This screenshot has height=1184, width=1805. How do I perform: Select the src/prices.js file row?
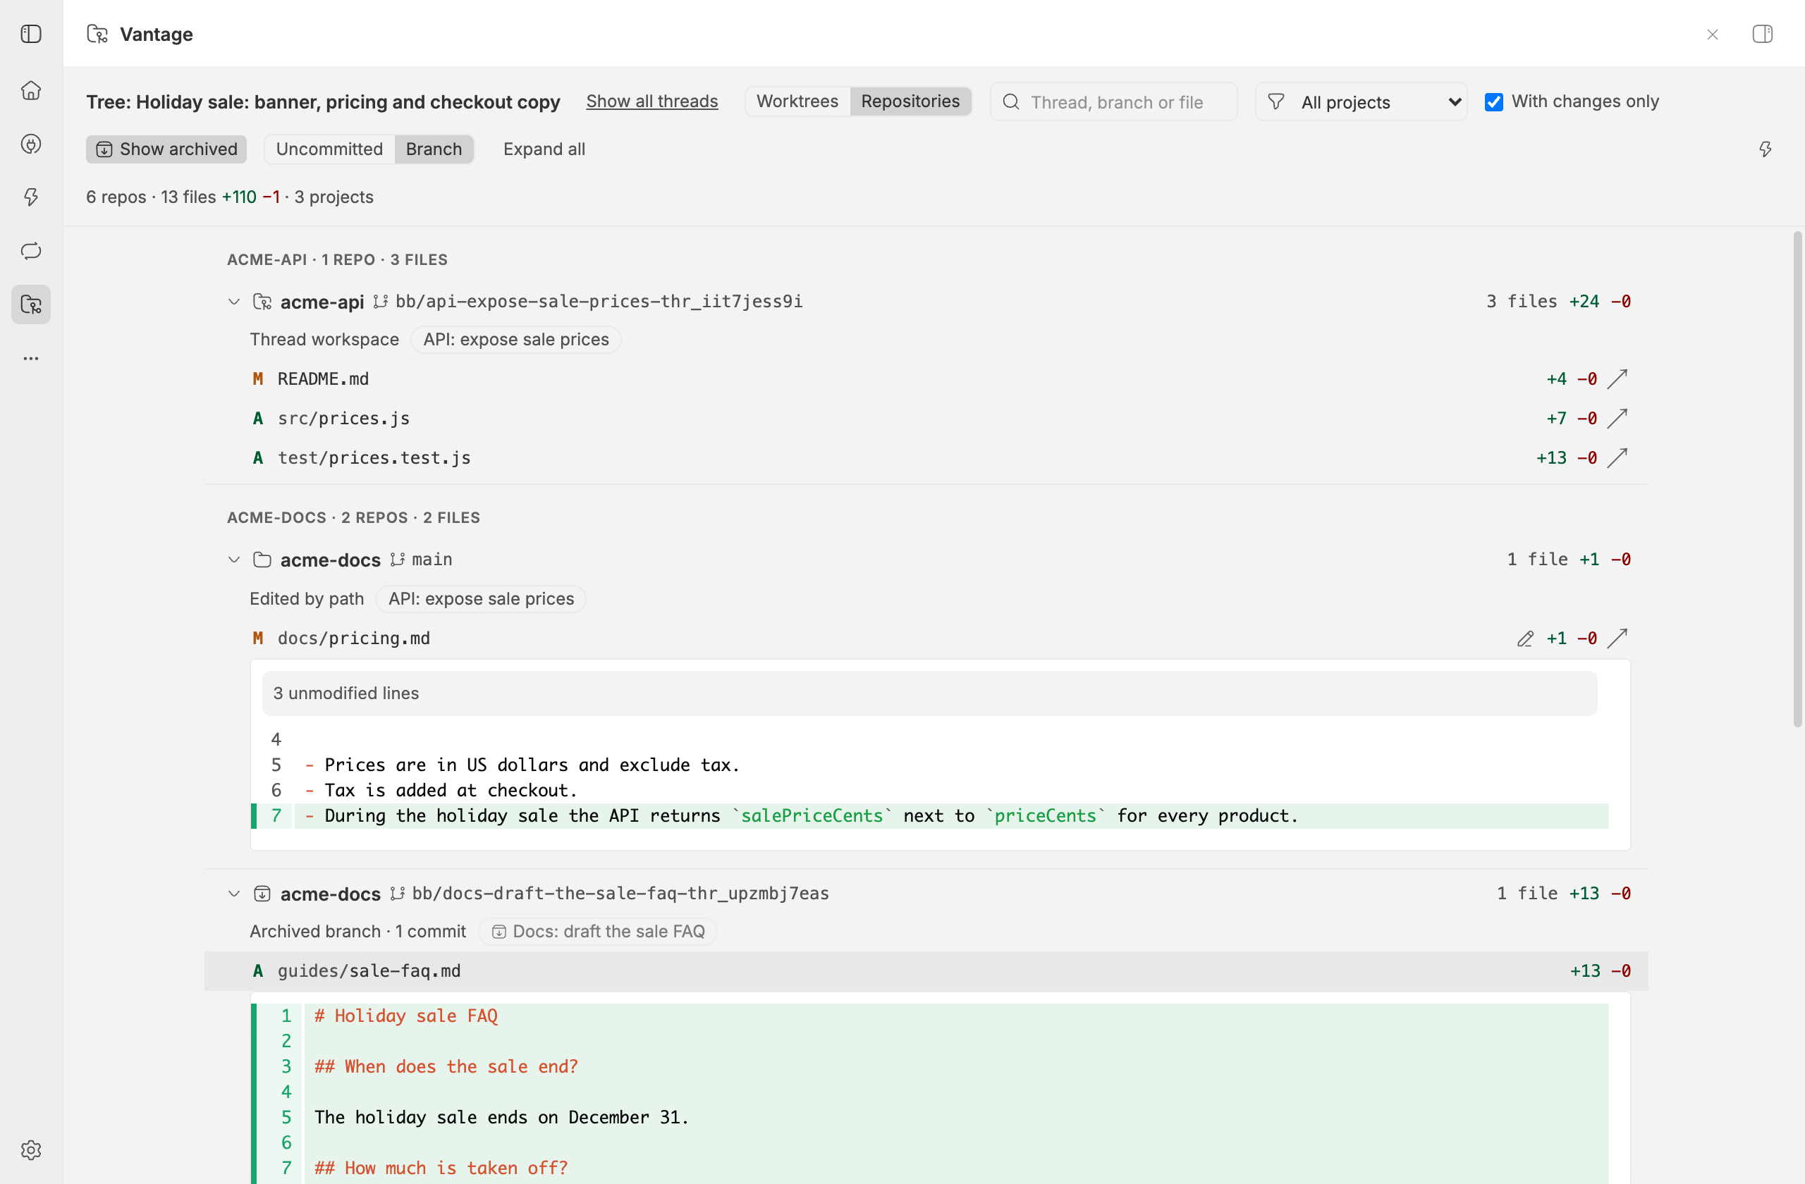(926, 418)
